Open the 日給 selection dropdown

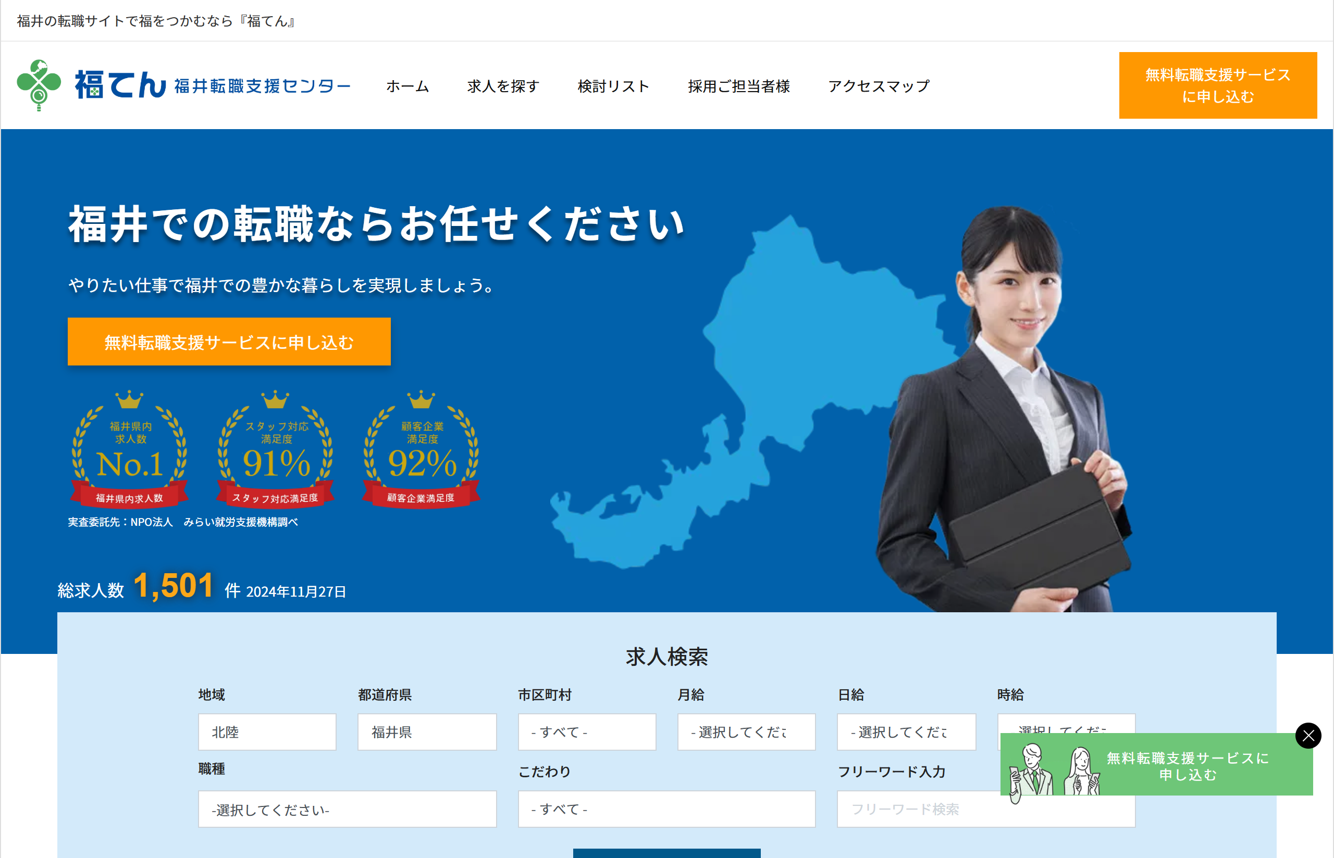[906, 731]
